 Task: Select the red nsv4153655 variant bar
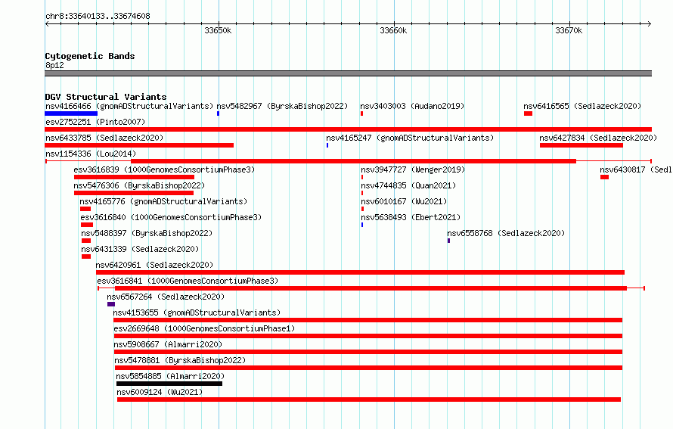368,320
